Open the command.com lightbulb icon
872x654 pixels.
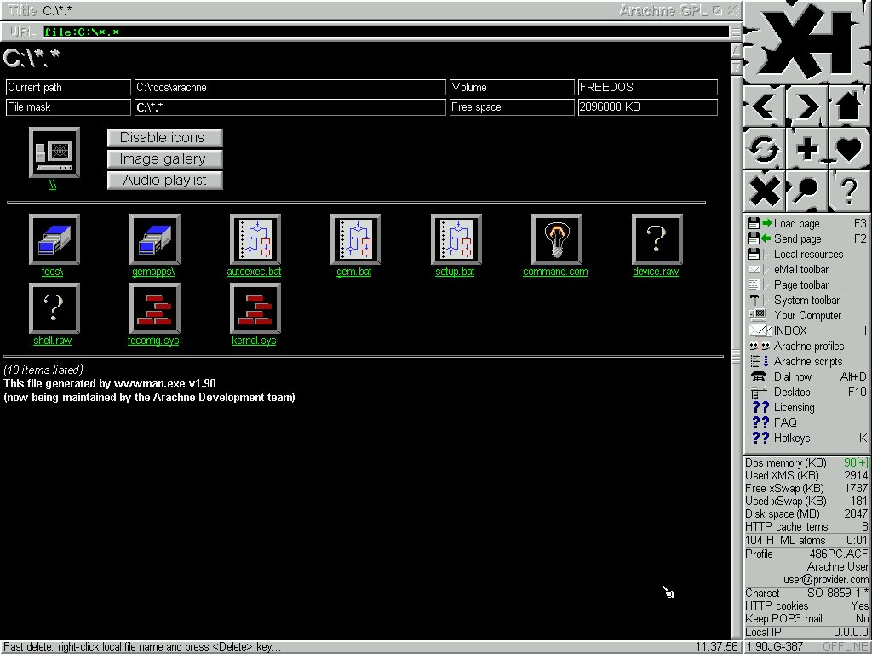tap(556, 239)
